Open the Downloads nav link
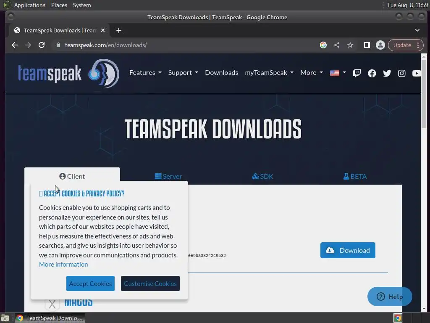The image size is (430, 323). click(x=222, y=73)
